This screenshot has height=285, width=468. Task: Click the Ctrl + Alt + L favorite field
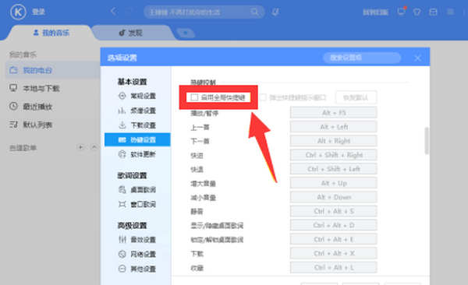(333, 267)
